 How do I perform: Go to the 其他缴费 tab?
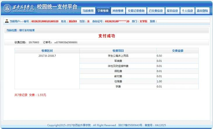pos(118,11)
